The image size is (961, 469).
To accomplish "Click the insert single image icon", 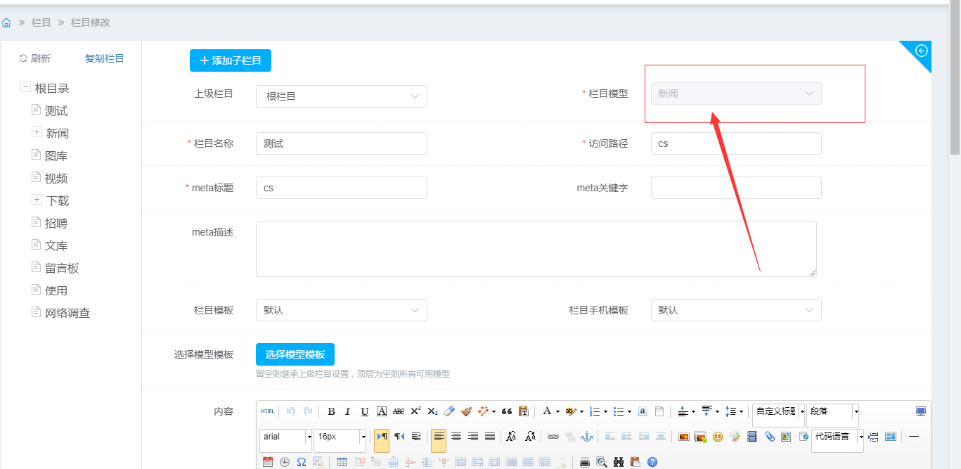I will point(683,437).
